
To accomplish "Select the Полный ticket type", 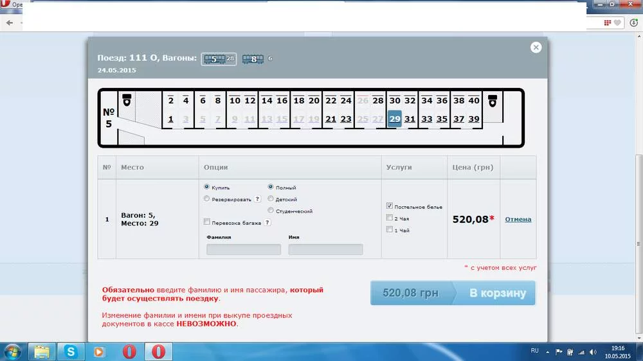I will 270,187.
